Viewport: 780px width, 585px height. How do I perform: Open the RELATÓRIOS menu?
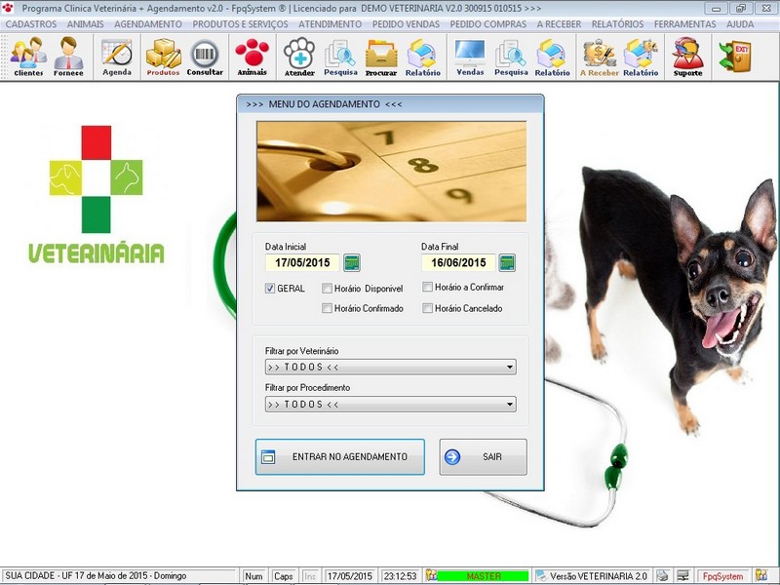[x=618, y=23]
